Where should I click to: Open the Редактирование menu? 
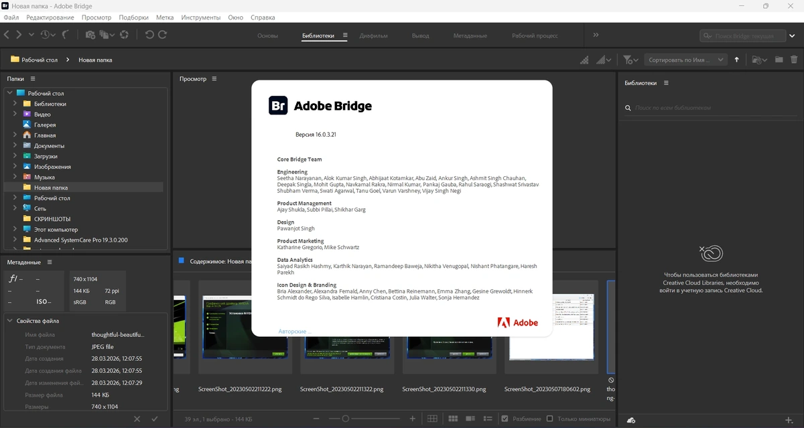pos(50,17)
